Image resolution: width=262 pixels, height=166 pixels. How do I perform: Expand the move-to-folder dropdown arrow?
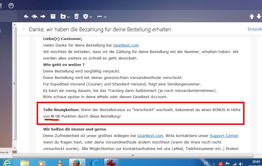point(68,17)
